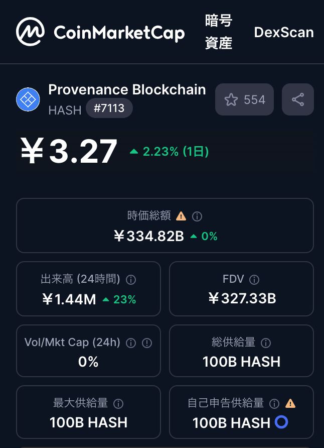Click the Provenance Blockchain coin logo
The width and height of the screenshot is (324, 448).
28,99
